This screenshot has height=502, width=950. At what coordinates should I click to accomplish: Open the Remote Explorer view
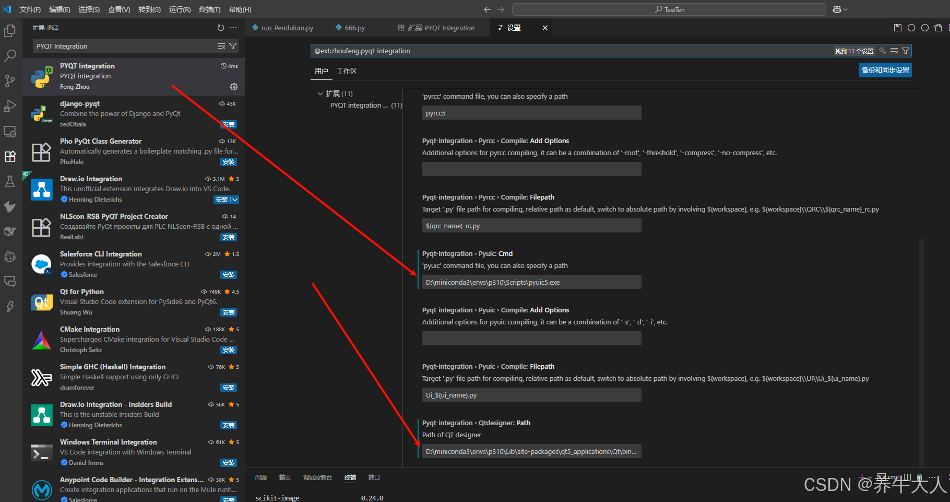[x=10, y=131]
